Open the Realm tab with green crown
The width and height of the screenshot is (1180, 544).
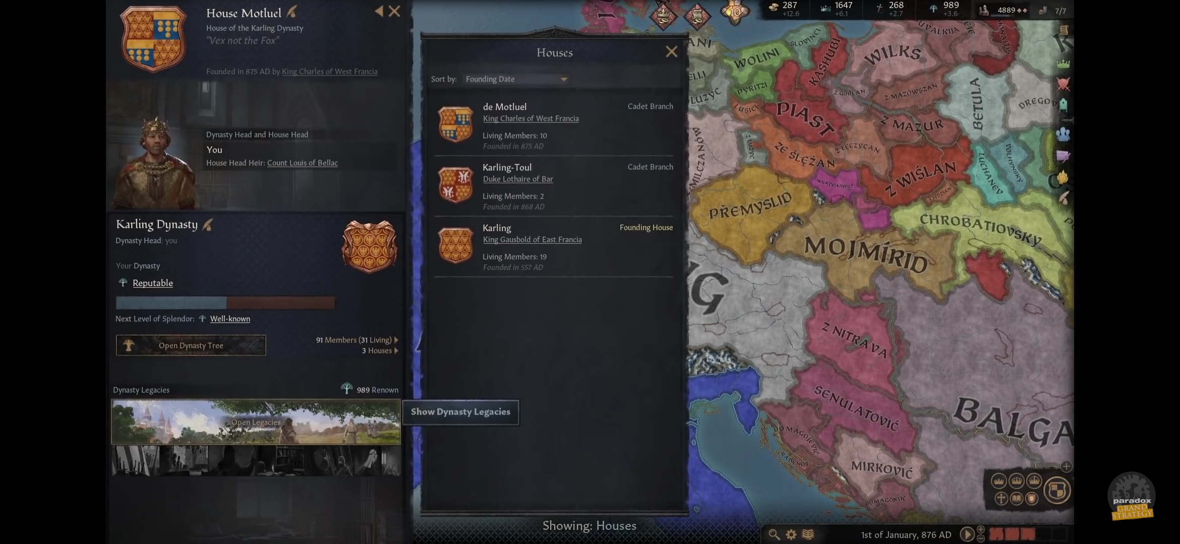tap(1063, 64)
